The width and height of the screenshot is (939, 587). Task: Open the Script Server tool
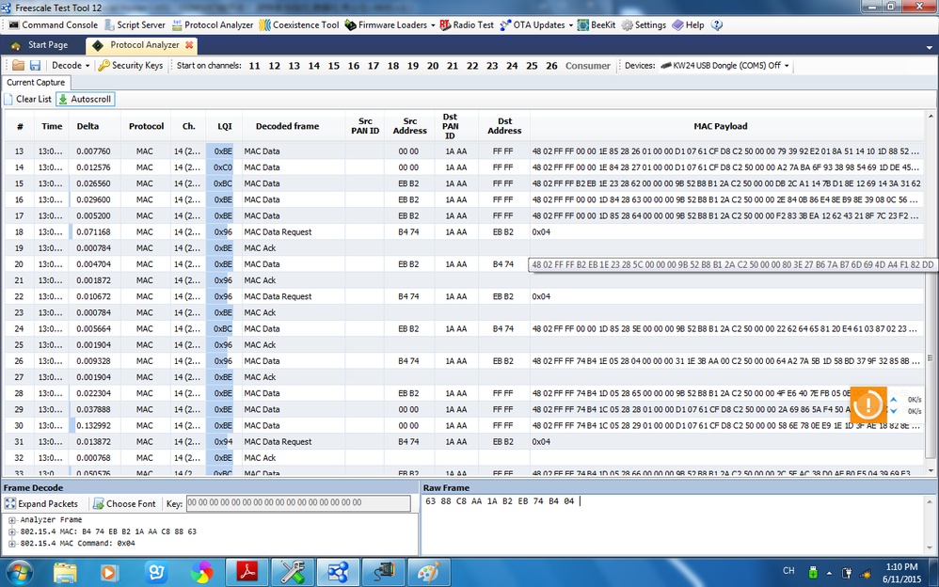tap(135, 25)
